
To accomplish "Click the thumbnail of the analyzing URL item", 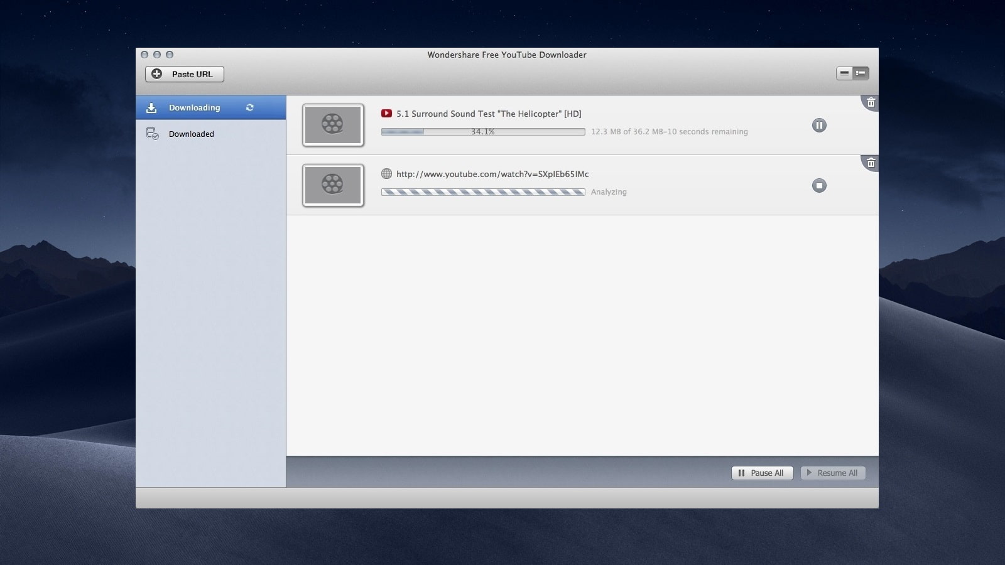I will 333,185.
